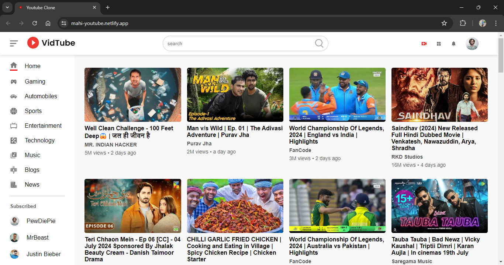Bookmark page with star icon
Image resolution: width=504 pixels, height=265 pixels.
pos(444,23)
